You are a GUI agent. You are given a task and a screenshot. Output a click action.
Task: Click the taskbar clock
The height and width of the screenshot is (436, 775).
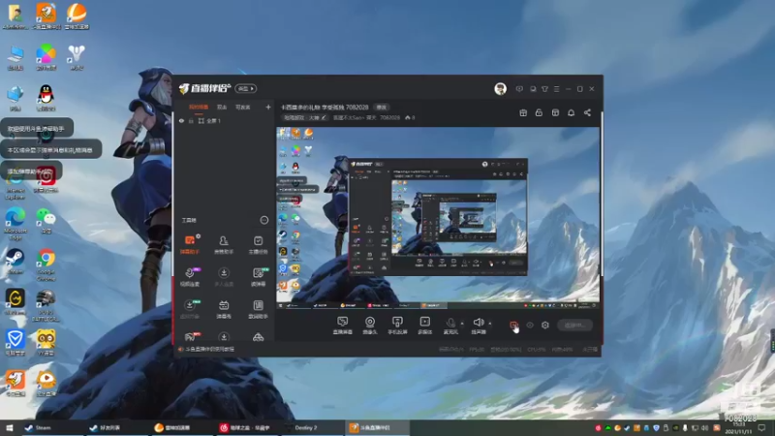[x=738, y=428]
